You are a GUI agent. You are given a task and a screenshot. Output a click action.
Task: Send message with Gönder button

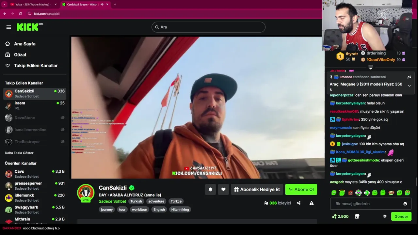point(401,216)
